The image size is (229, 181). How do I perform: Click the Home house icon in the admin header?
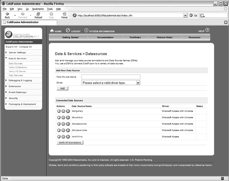tap(52, 31)
